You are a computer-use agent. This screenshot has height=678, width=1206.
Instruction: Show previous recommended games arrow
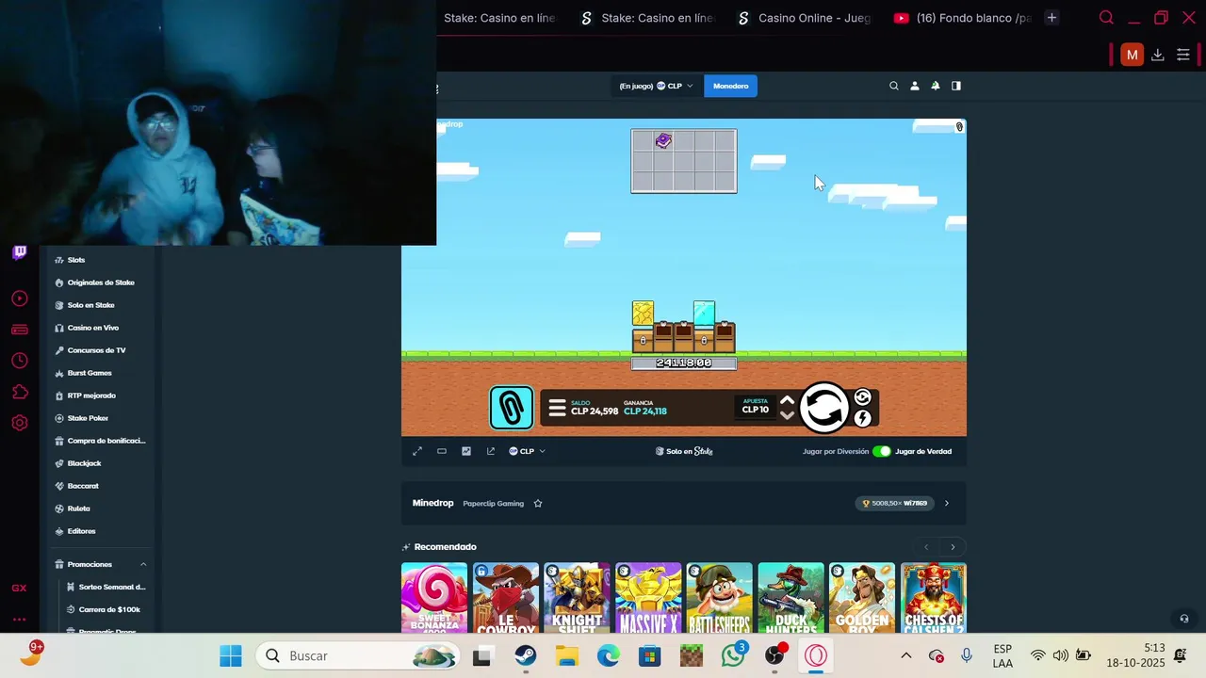926,547
